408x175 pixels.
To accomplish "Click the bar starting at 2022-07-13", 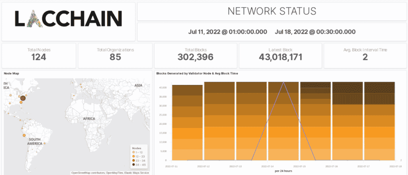I will point(251,121).
